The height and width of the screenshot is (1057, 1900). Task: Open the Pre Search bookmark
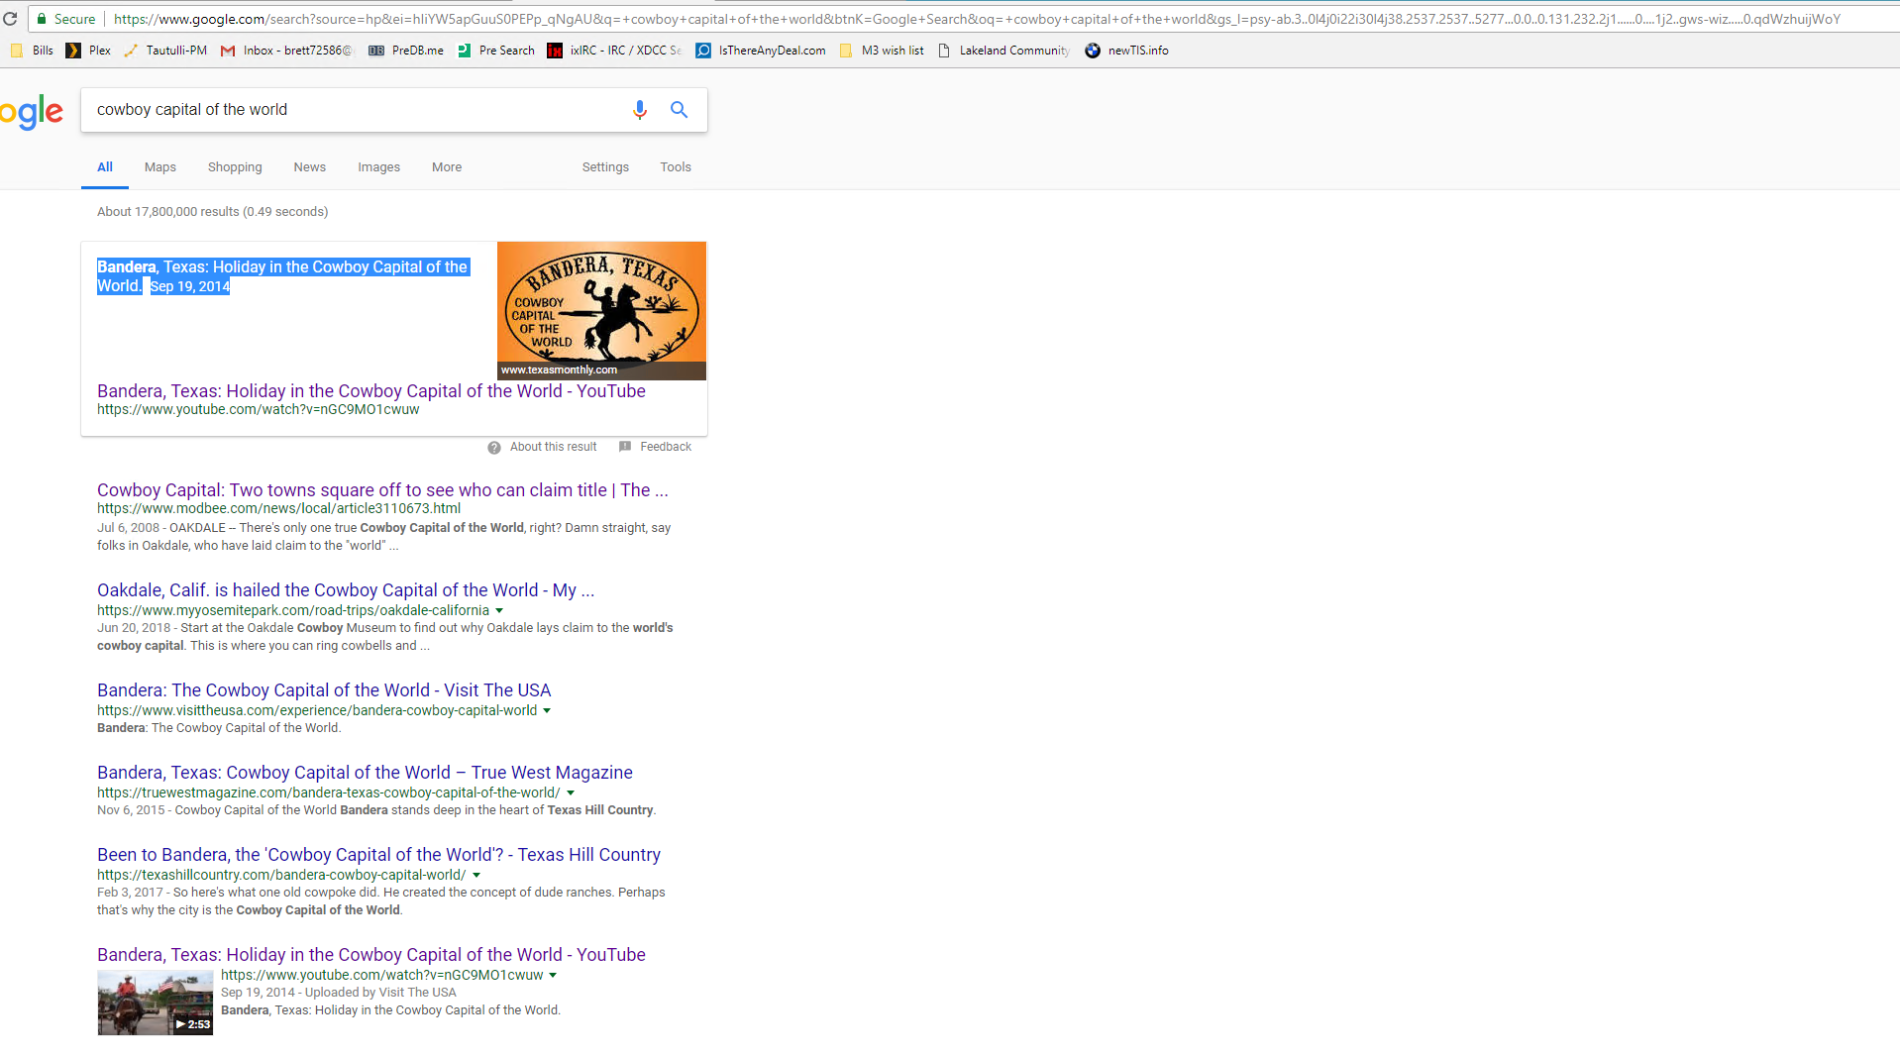(x=495, y=51)
